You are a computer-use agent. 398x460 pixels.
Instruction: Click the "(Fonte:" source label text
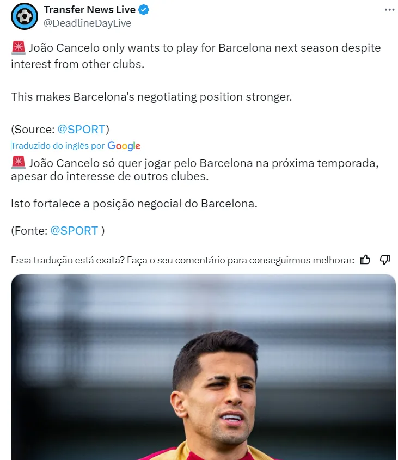click(29, 230)
